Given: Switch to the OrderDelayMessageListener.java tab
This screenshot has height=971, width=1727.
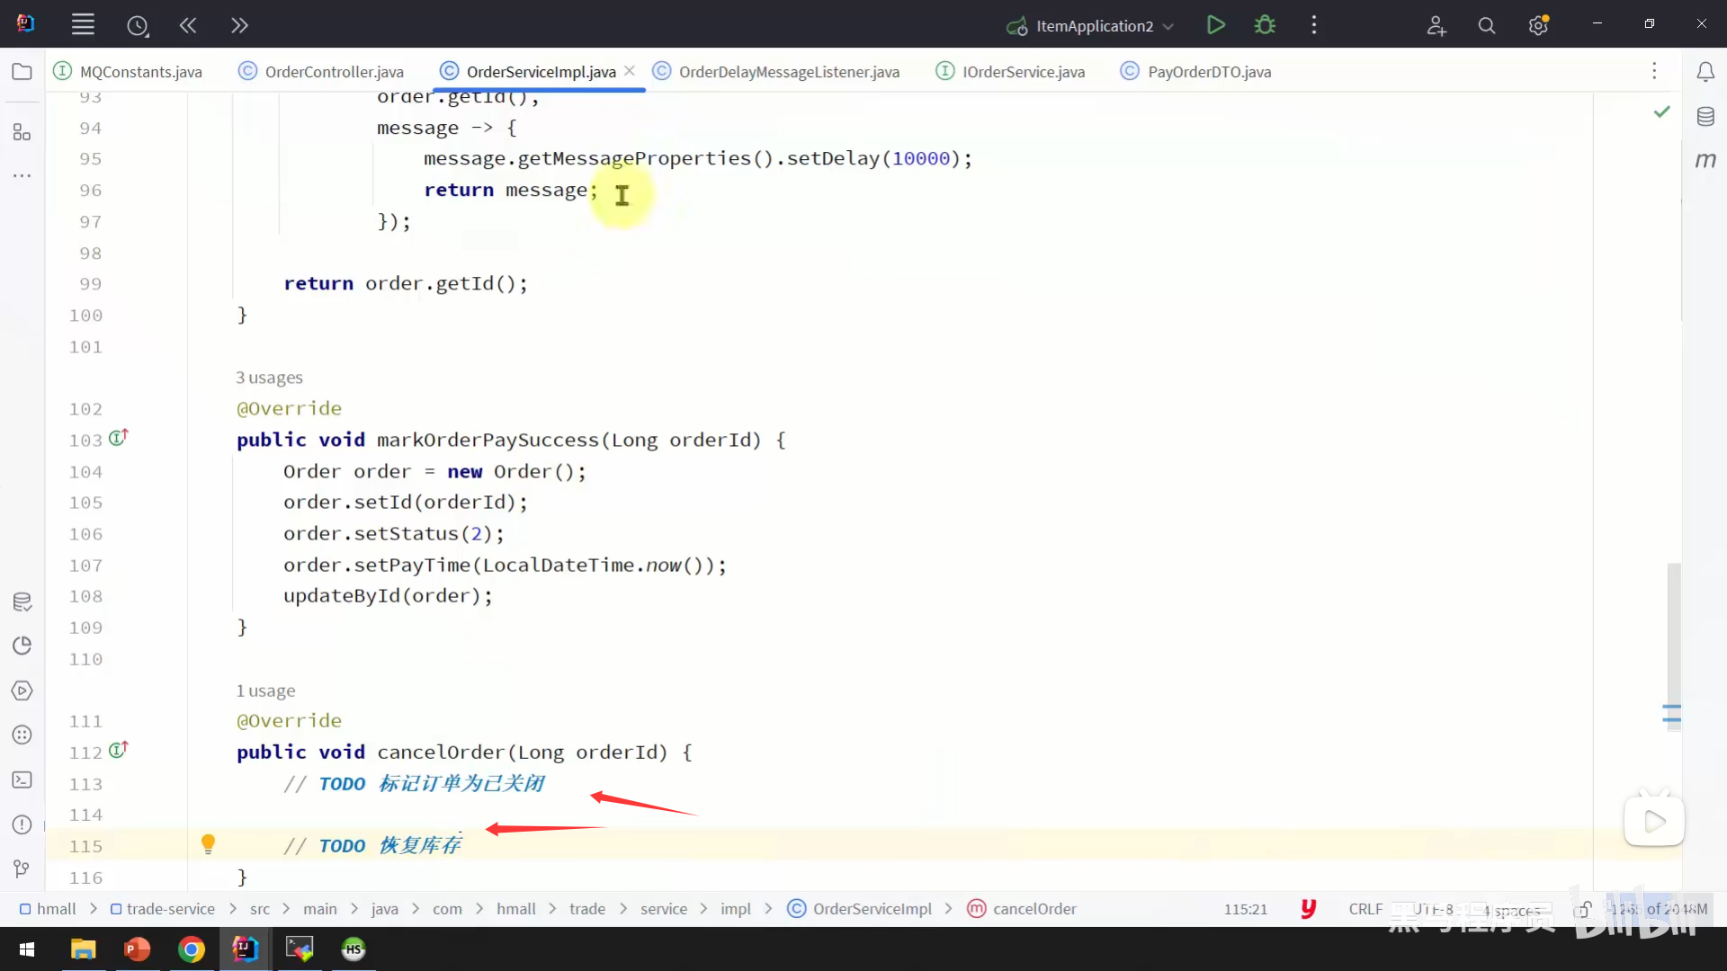Looking at the screenshot, I should [788, 72].
